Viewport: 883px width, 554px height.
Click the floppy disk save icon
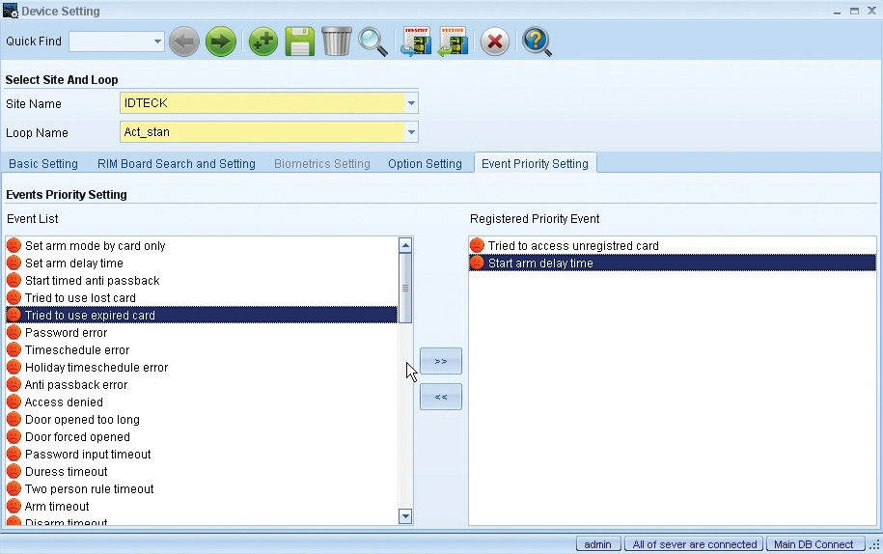(300, 42)
